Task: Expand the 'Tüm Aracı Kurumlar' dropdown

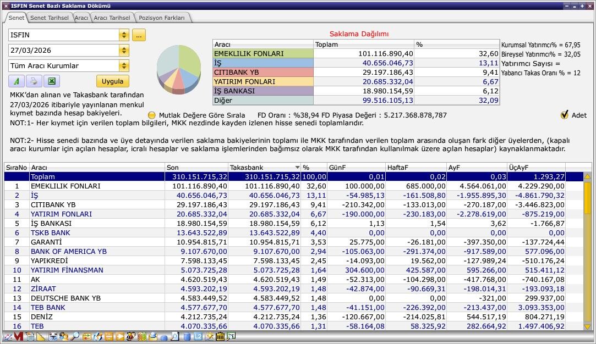Action: [x=124, y=66]
